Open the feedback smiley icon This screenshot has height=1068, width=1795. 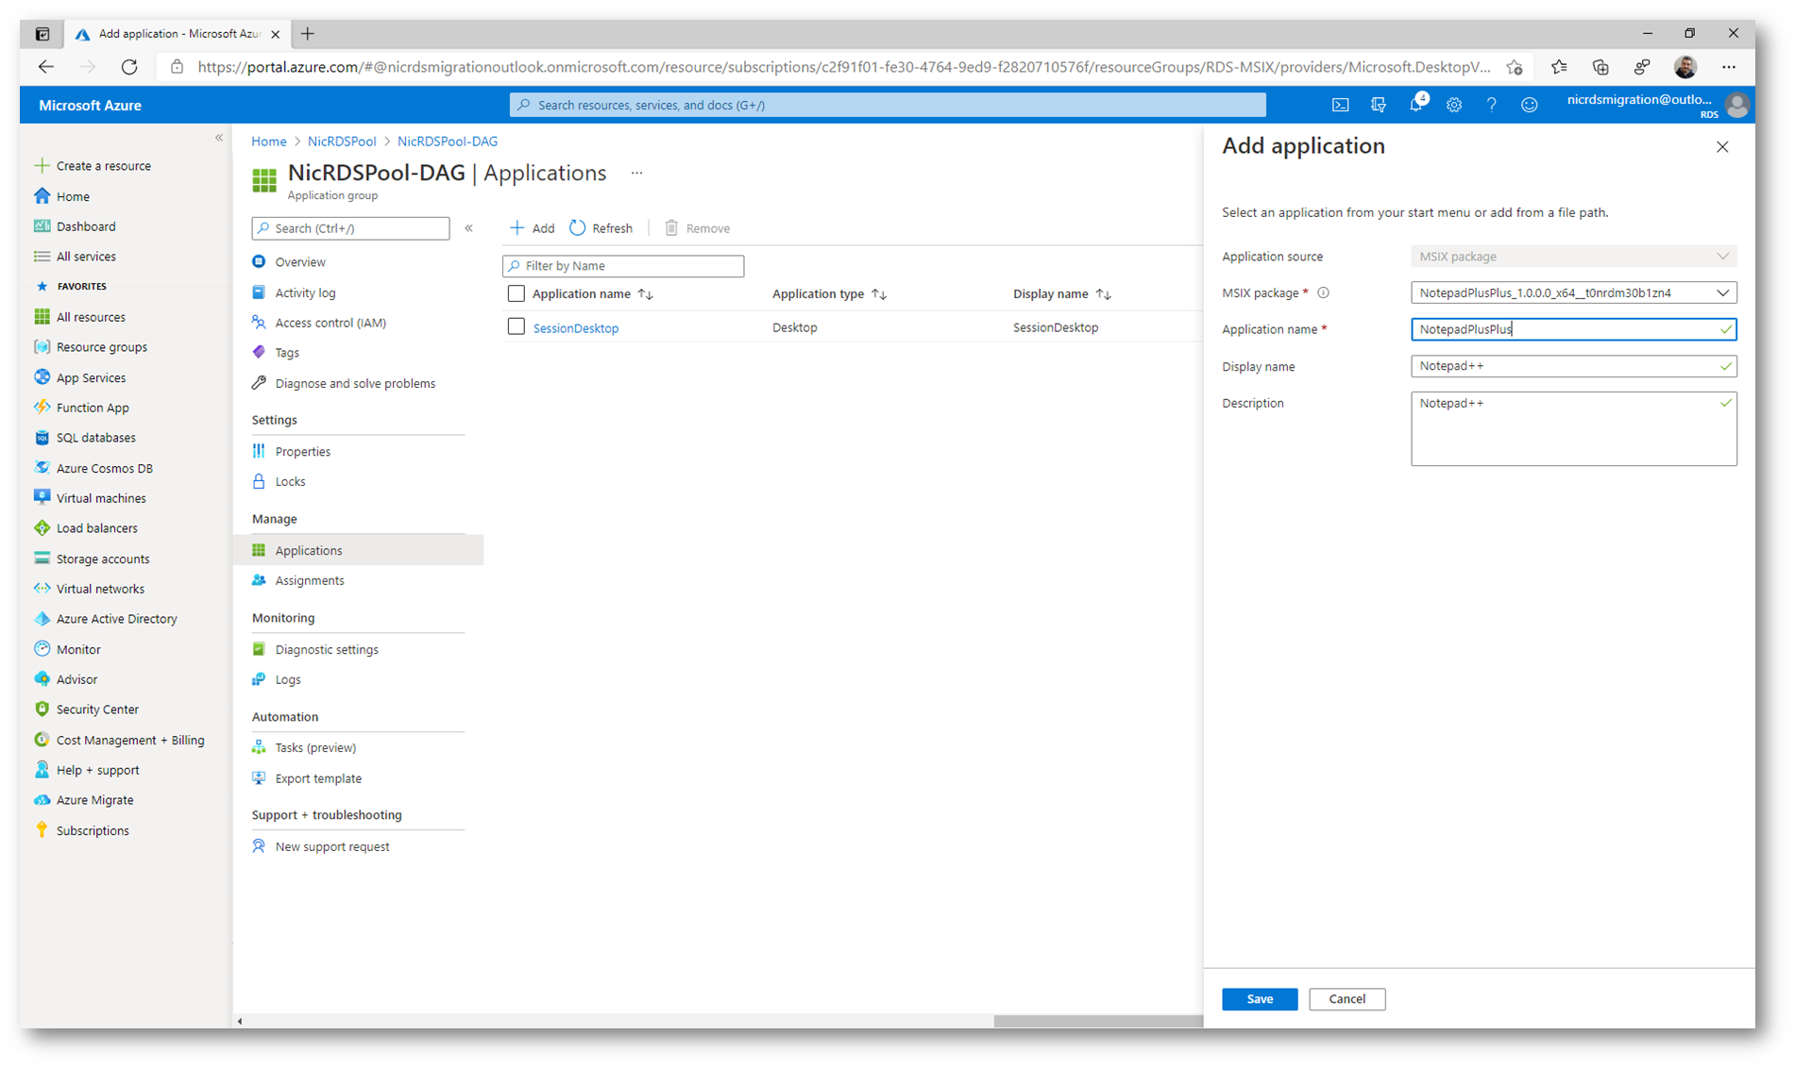point(1530,105)
